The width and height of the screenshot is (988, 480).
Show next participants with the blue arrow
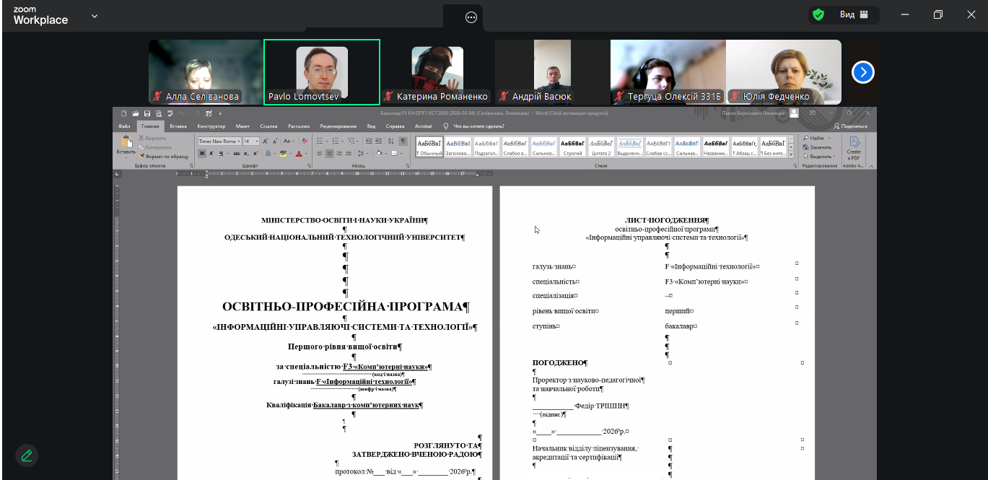pos(862,72)
